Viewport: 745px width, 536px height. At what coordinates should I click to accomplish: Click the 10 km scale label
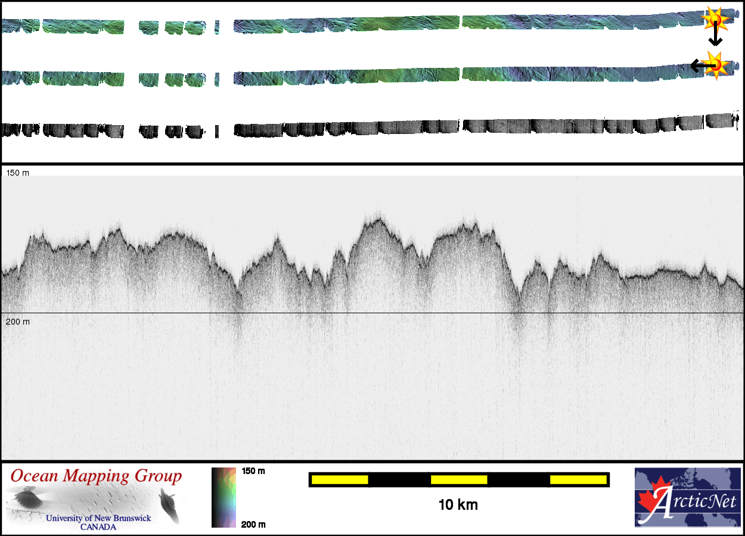click(458, 505)
